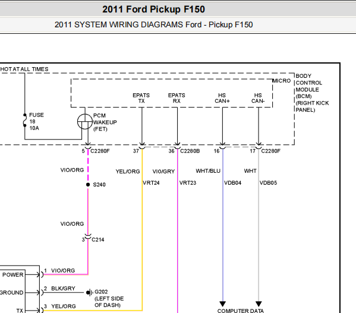Click the 'VRT23' circuit code

pos(188,183)
